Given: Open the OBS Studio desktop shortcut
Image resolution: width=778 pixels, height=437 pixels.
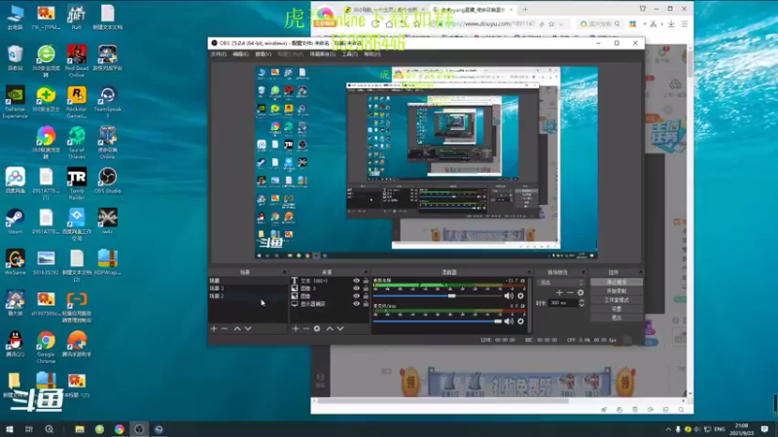Looking at the screenshot, I should point(107,181).
